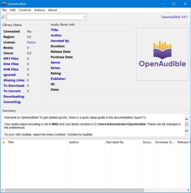
Task: Open the Actions menu
Action: [x=39, y=10]
